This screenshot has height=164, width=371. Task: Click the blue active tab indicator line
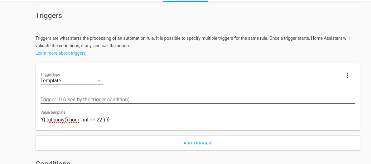pyautogui.click(x=185, y=1)
